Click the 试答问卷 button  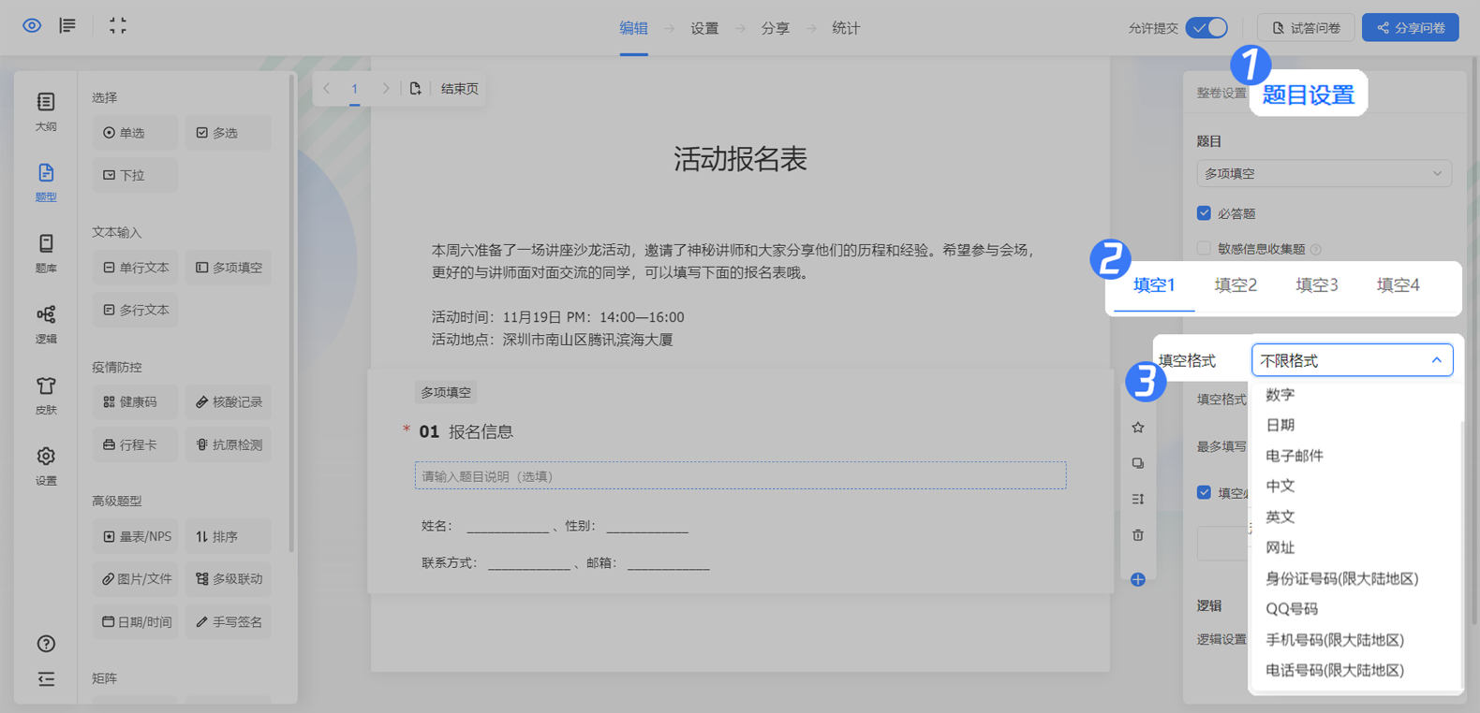click(1306, 28)
